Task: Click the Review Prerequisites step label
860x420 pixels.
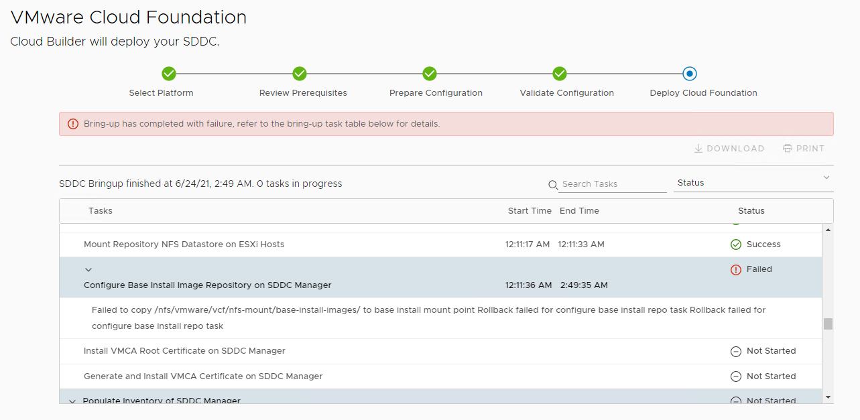Action: (303, 93)
